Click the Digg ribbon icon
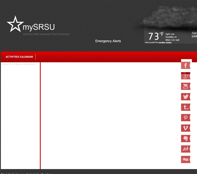Screen dimensions: 197x174 [x=186, y=160]
